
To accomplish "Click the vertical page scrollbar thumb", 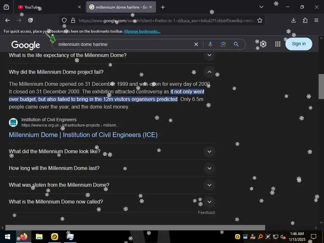I will point(321,86).
